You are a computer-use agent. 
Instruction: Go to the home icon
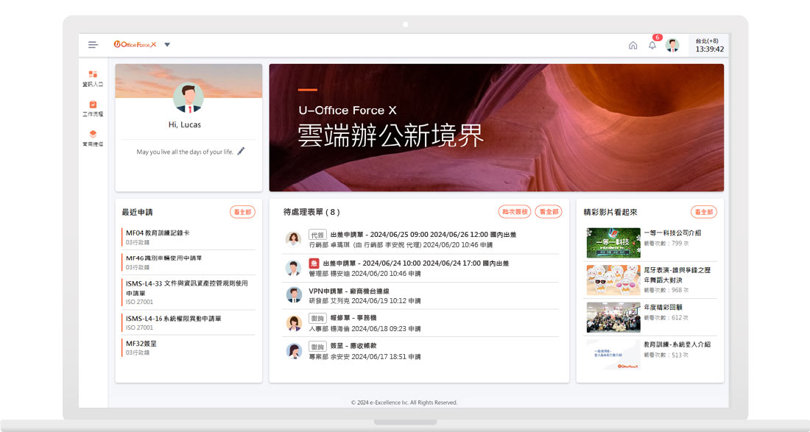pos(633,46)
